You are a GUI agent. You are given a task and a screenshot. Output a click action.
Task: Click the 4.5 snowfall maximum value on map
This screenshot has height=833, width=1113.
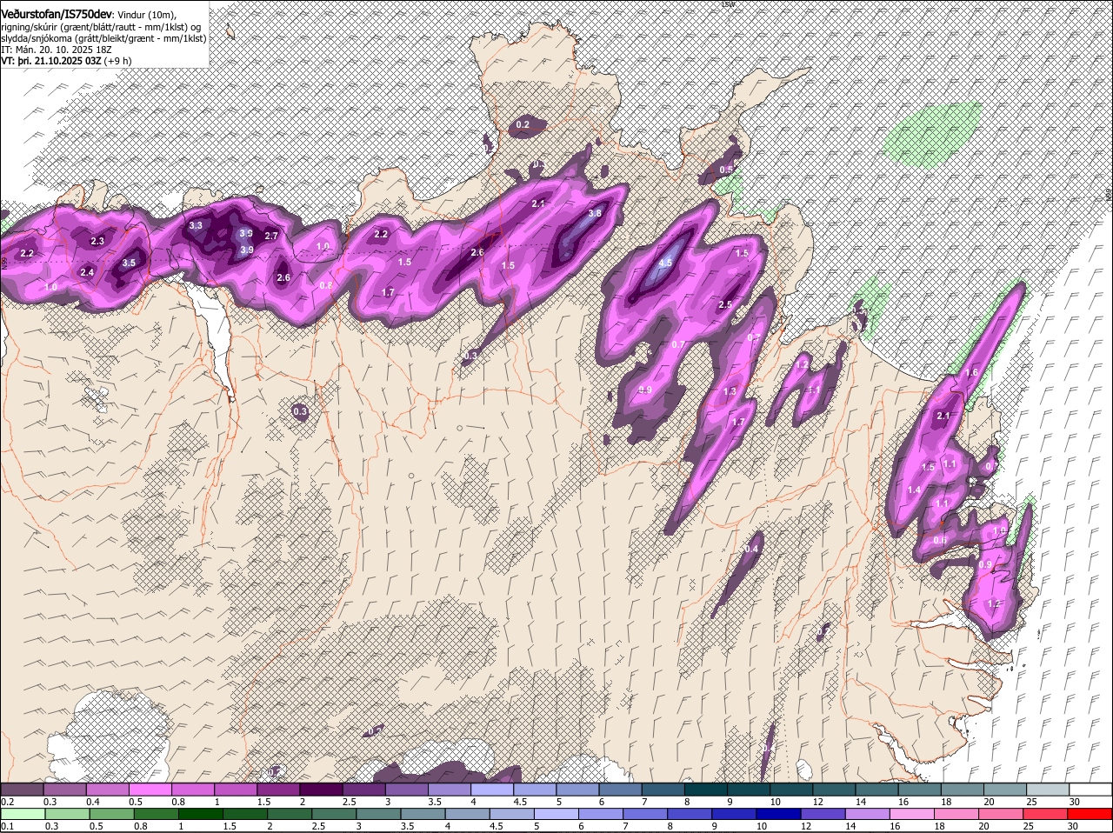click(x=666, y=263)
